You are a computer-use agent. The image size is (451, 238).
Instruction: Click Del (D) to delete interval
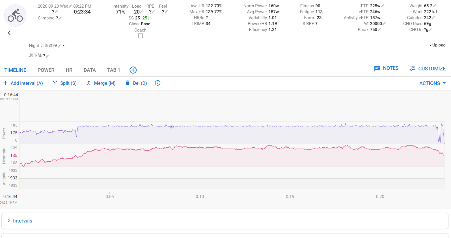pos(136,83)
